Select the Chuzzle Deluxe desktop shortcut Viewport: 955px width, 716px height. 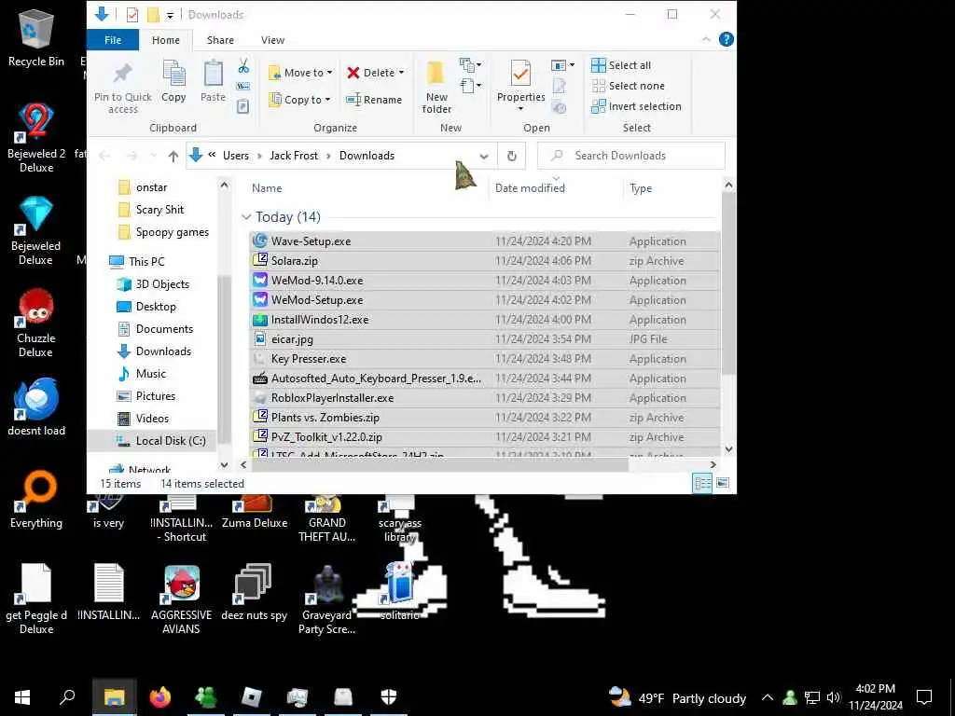coord(36,323)
